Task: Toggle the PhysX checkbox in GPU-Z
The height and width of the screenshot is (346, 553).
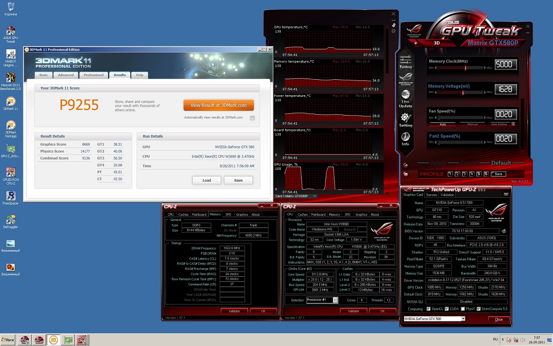Action: 463,309
